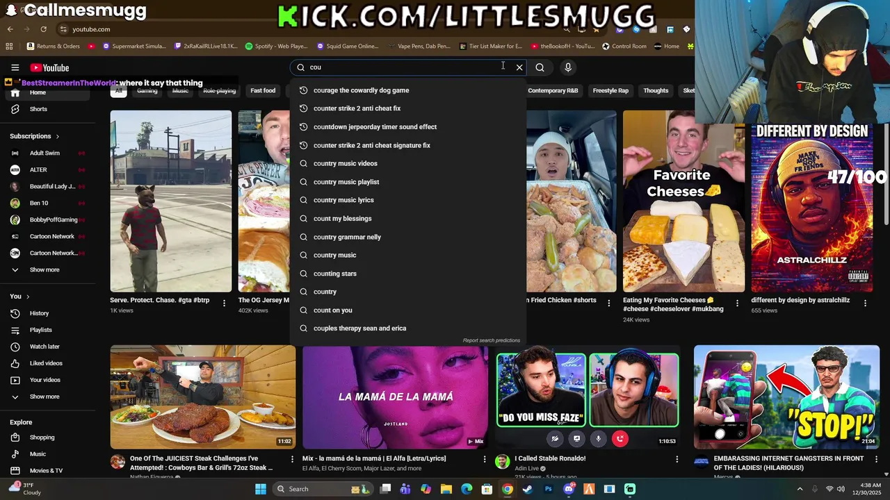This screenshot has width=890, height=500.
Task: Play the 'Favorite Cheeses' short thumbnail
Action: pyautogui.click(x=683, y=201)
